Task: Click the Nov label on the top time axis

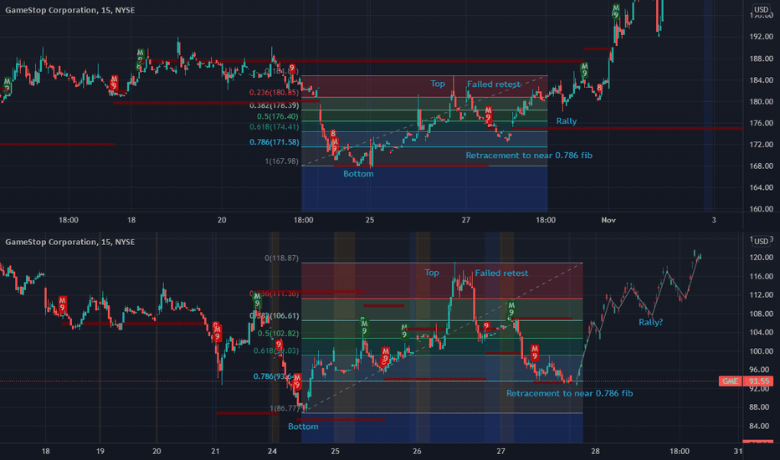Action: (608, 220)
